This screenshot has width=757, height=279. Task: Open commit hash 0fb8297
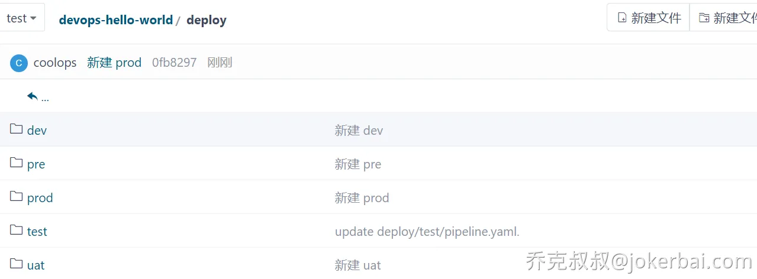(x=175, y=63)
